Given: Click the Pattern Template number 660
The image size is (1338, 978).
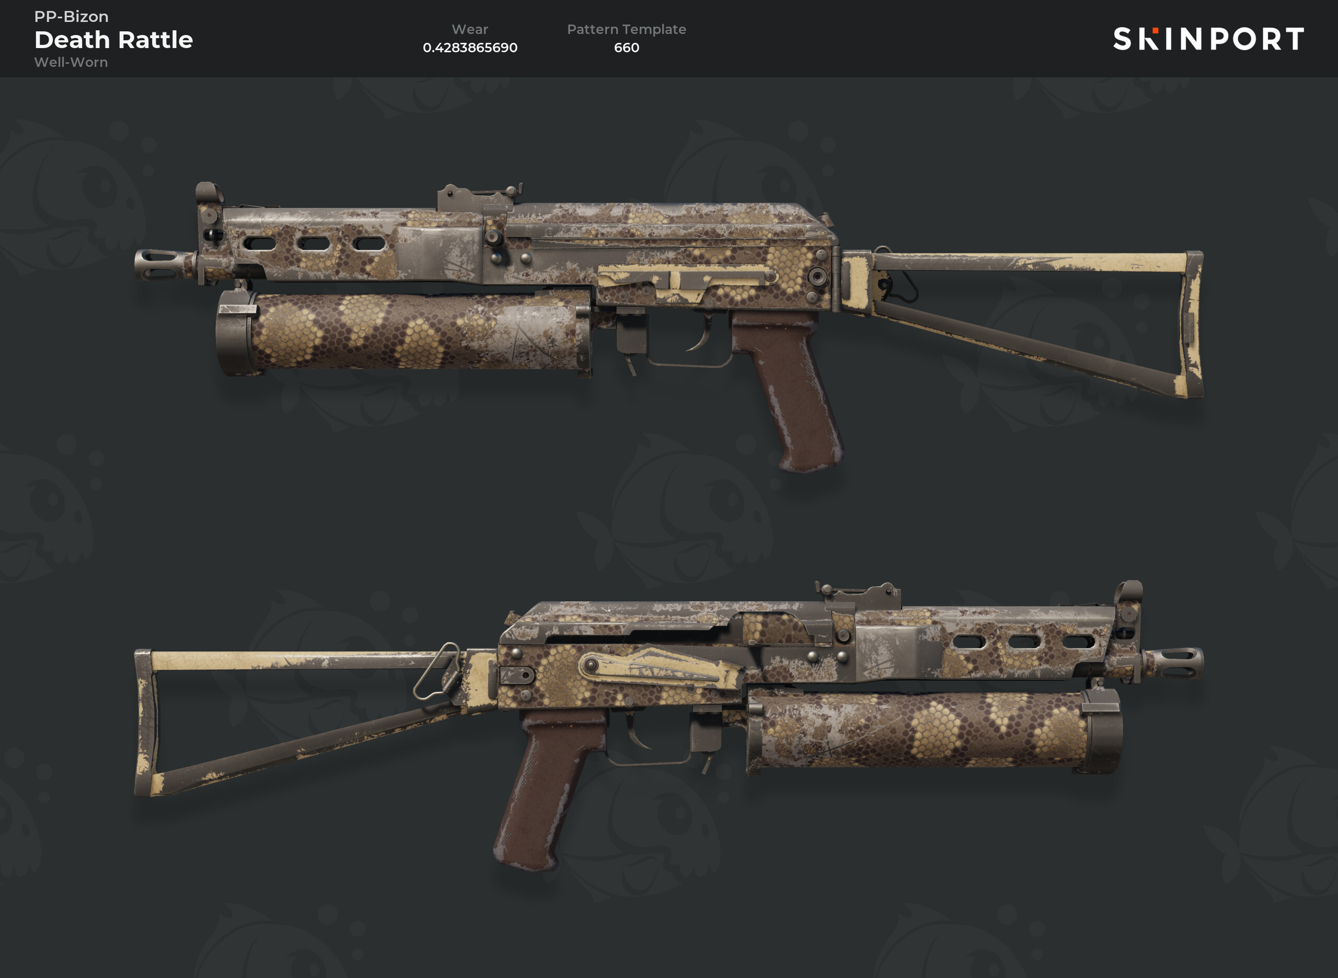Looking at the screenshot, I should click(x=626, y=48).
